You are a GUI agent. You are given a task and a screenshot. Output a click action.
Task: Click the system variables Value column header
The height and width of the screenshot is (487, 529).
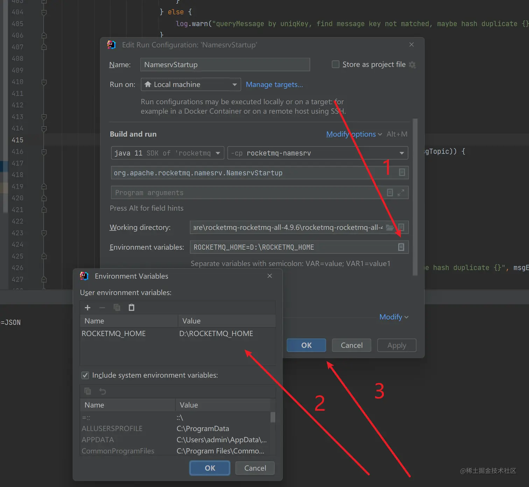coord(223,405)
